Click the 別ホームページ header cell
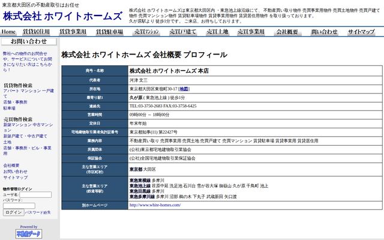The width and height of the screenshot is (384, 240). (95, 205)
